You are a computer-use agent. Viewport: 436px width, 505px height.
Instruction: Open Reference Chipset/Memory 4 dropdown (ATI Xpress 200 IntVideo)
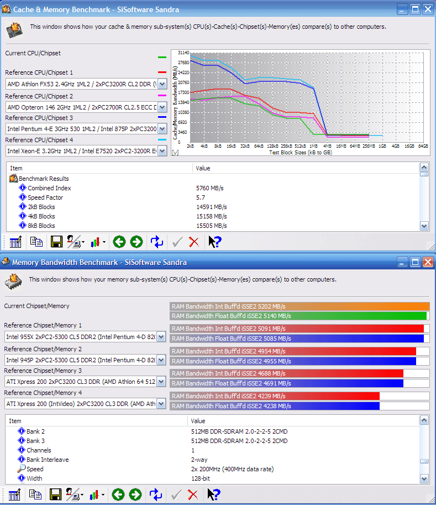pyautogui.click(x=161, y=404)
